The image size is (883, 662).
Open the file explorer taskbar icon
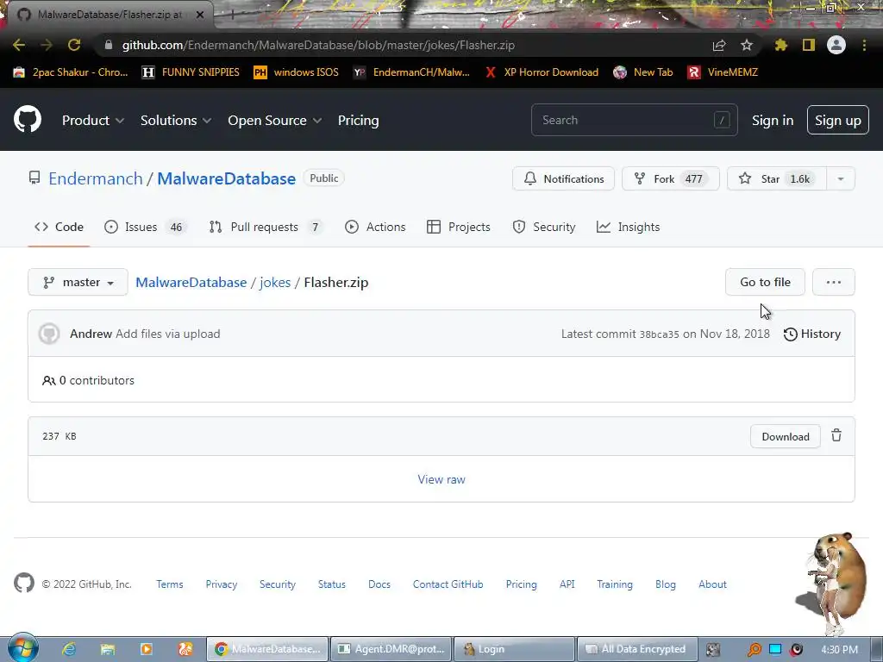108,649
